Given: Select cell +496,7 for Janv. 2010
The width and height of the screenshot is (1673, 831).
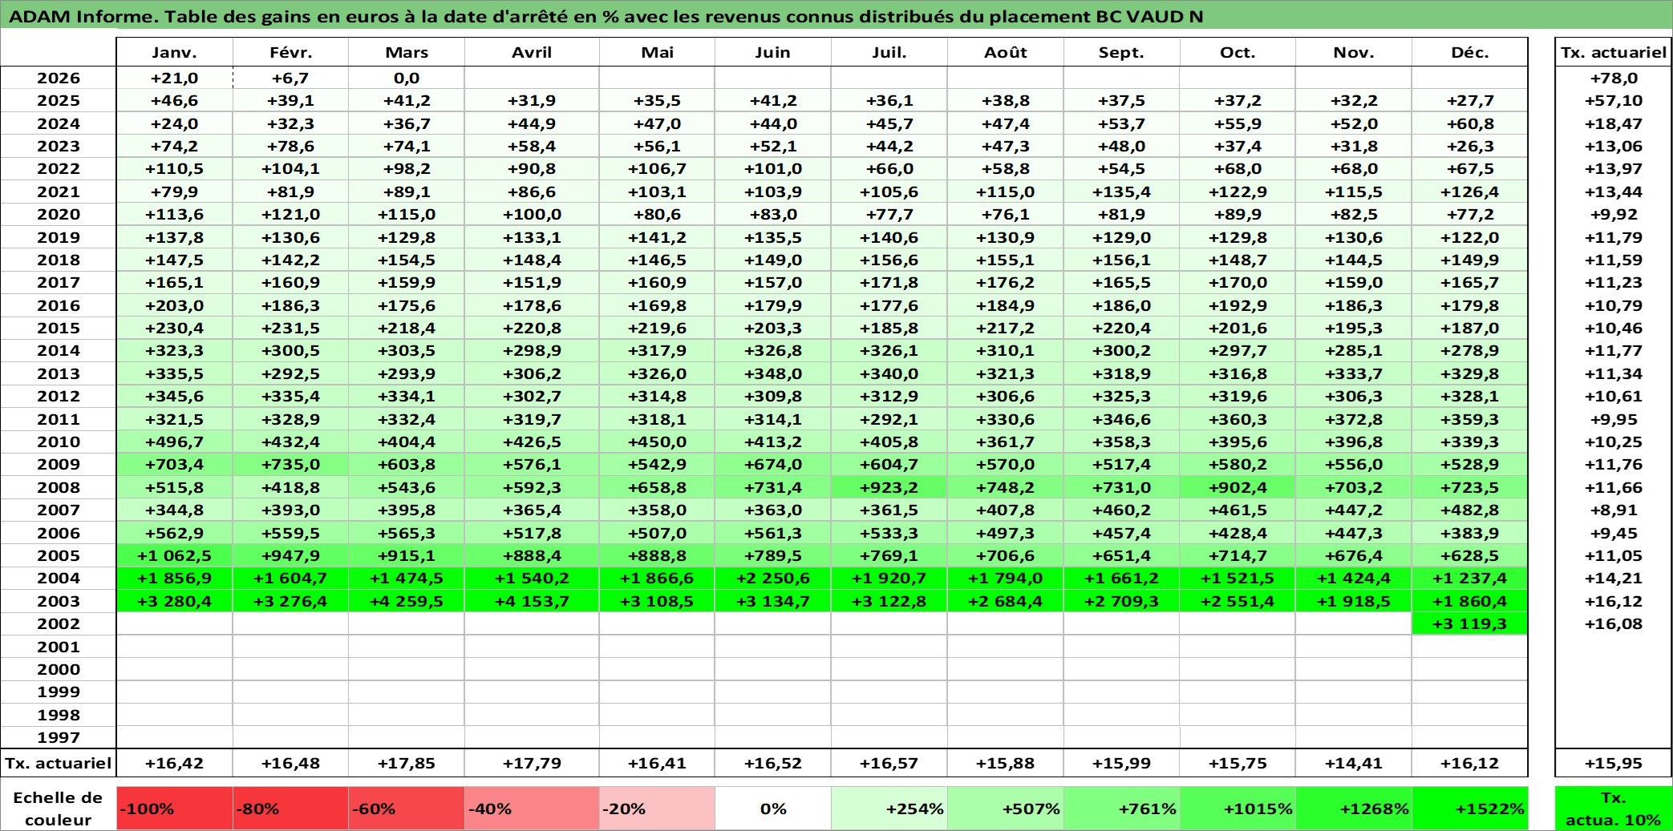Looking at the screenshot, I should (x=175, y=442).
